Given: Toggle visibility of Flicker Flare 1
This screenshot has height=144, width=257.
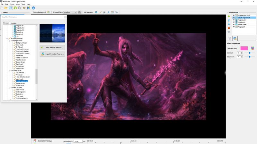Looking at the screenshot, I should point(234,25).
